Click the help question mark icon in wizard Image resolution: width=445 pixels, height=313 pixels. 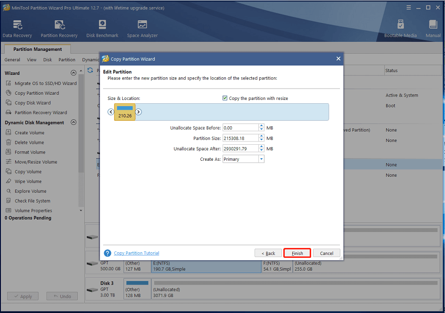pos(107,253)
